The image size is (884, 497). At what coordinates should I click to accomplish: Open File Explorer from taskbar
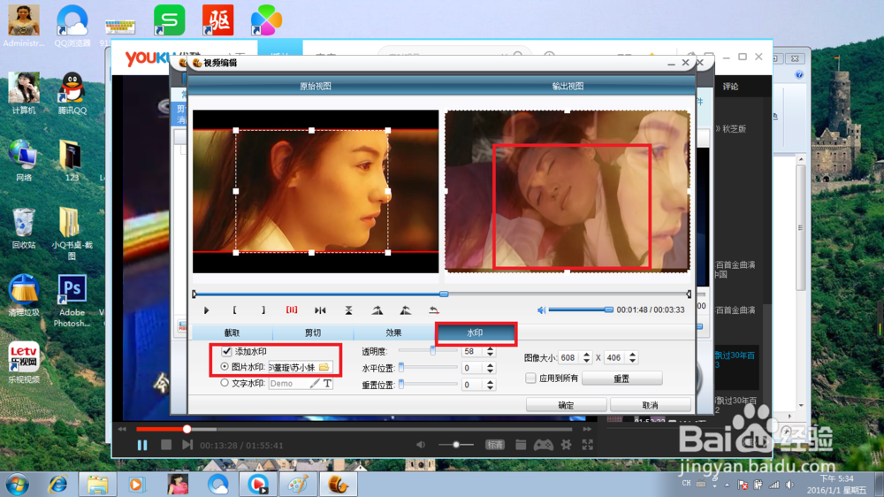click(97, 485)
